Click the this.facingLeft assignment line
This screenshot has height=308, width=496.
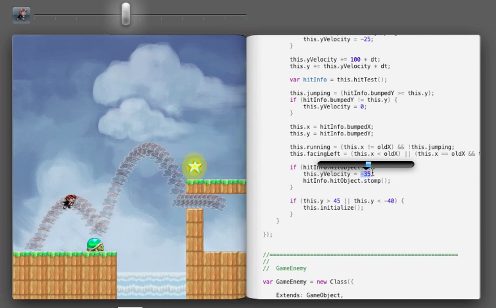click(x=384, y=154)
